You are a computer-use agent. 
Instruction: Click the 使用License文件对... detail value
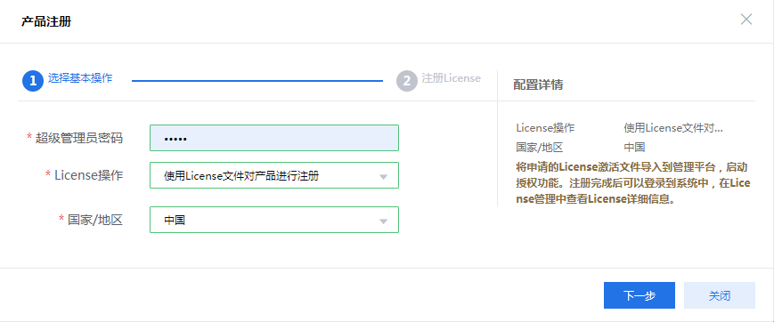[673, 128]
